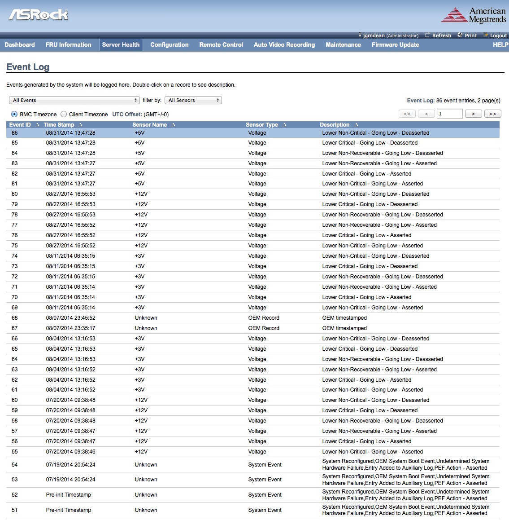Open the All Sensors filter dropdown

193,100
